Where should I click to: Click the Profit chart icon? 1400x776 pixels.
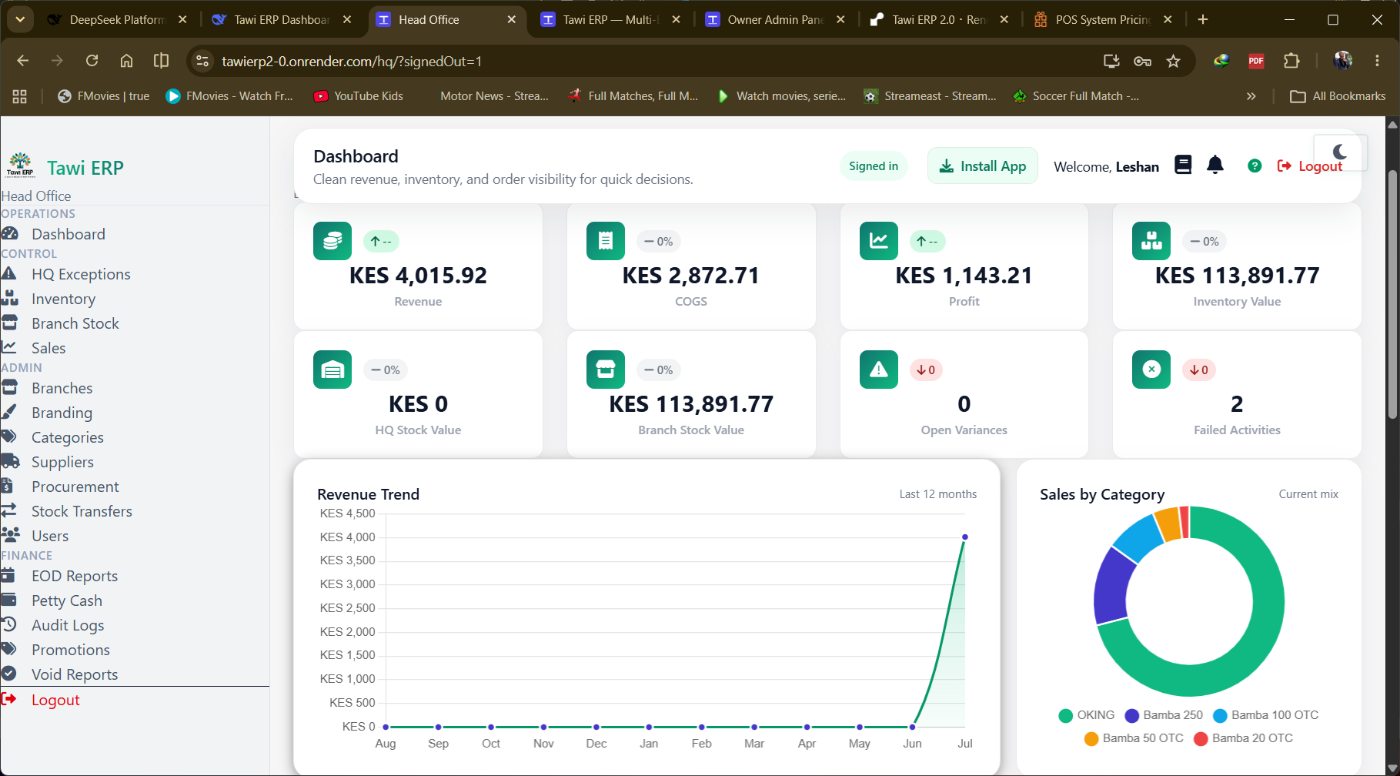click(879, 241)
